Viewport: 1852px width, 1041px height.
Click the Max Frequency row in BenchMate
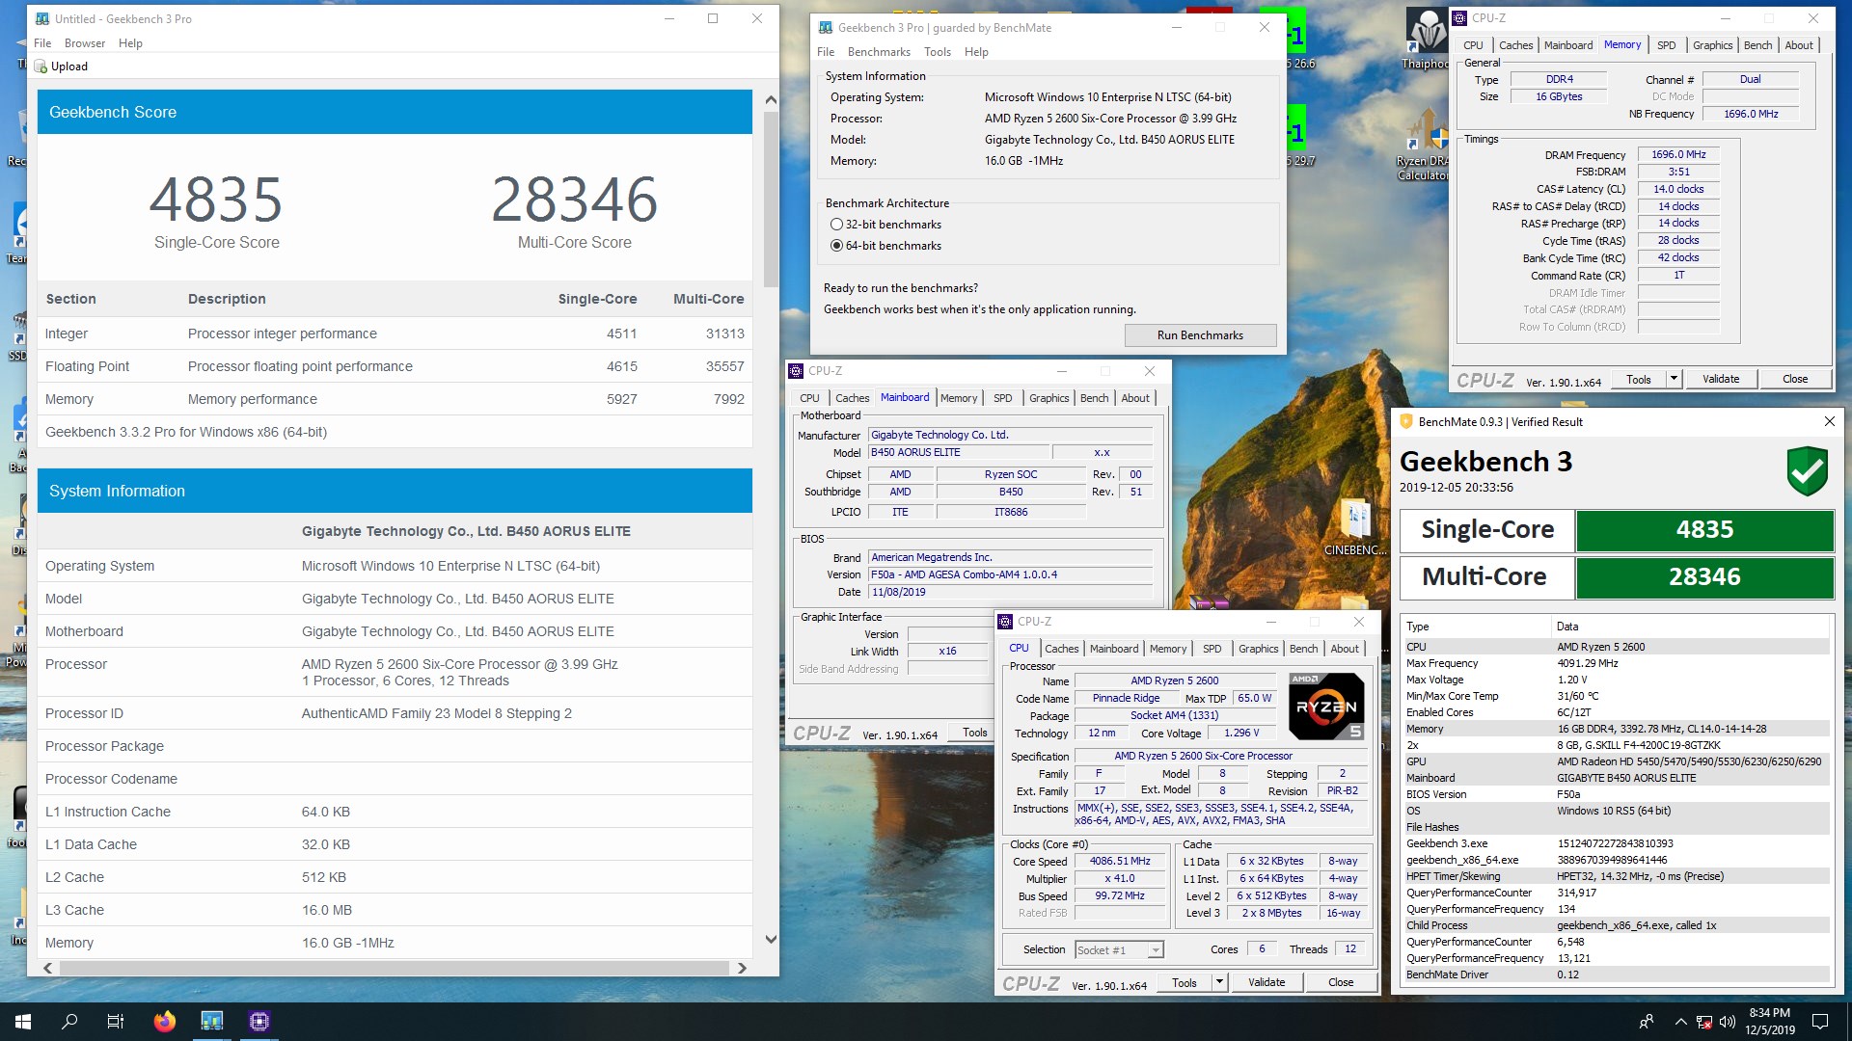[x=1616, y=663]
